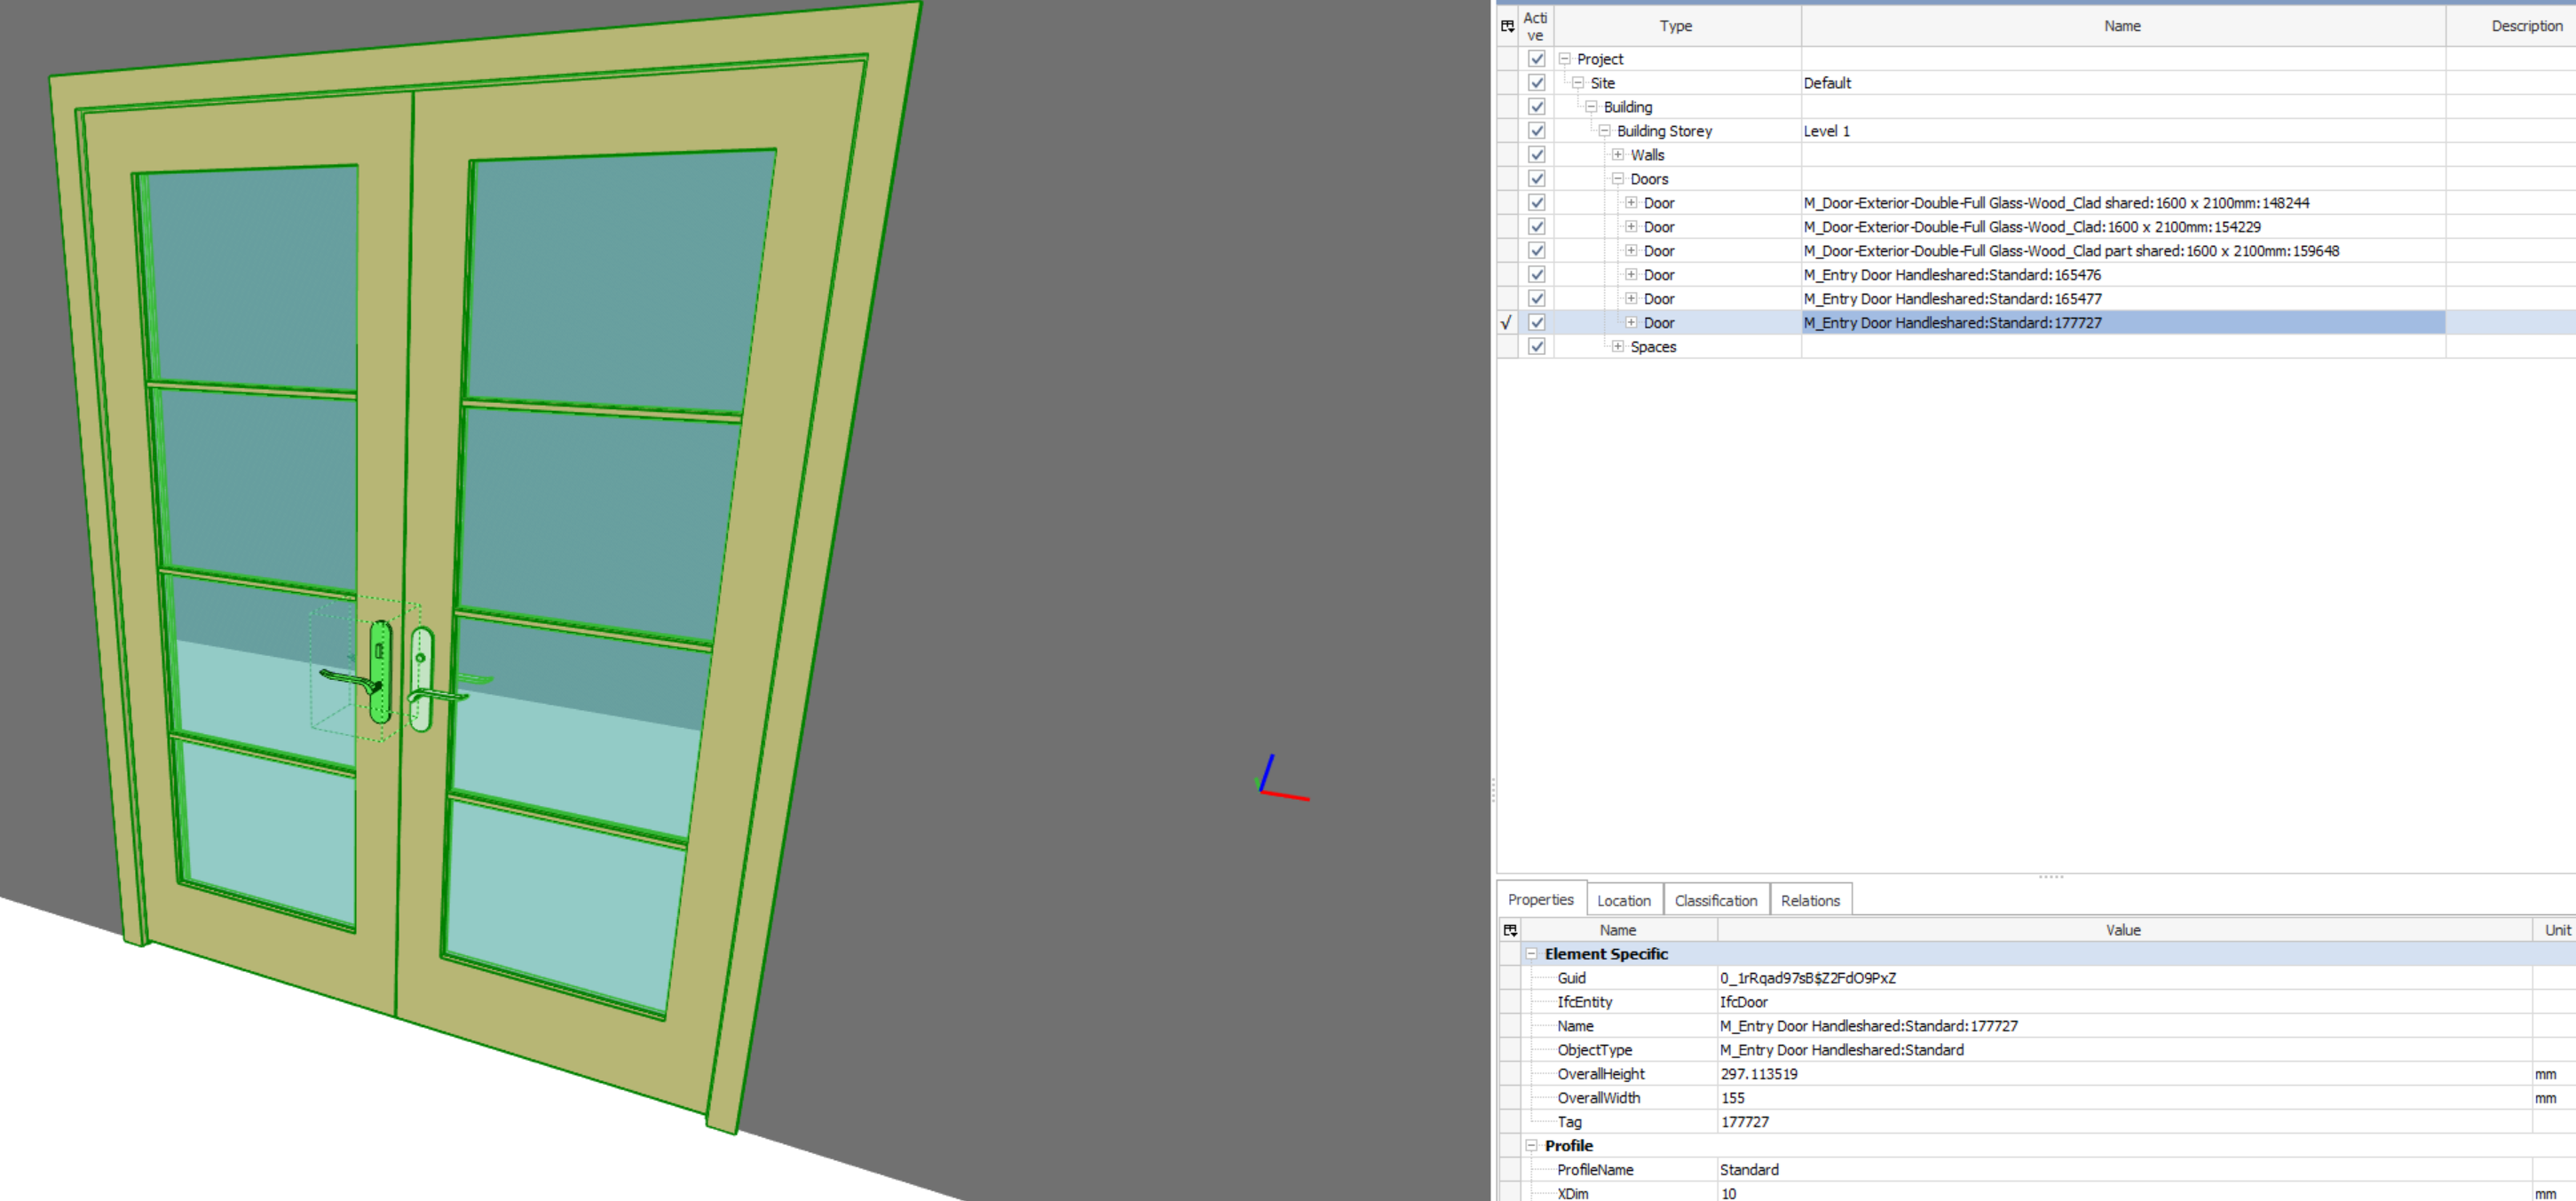Viewport: 2576px width, 1201px height.
Task: Click the column options icon in the Properties panel
Action: [1508, 929]
